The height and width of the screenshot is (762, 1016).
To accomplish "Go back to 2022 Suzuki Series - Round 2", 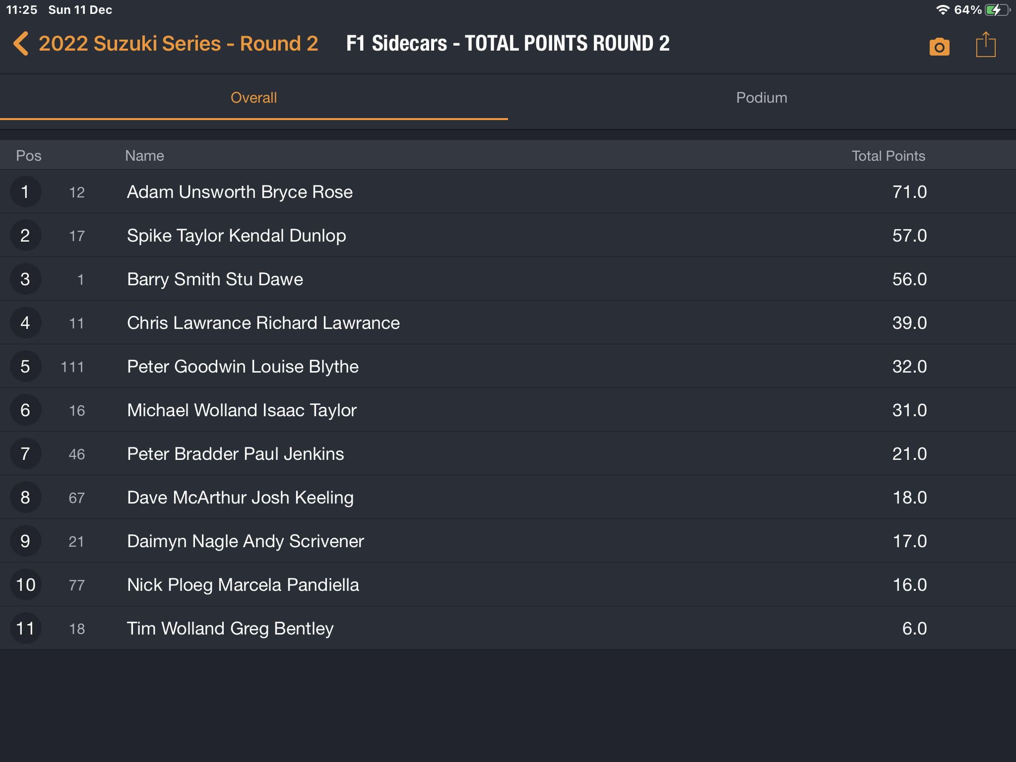I will [x=178, y=44].
